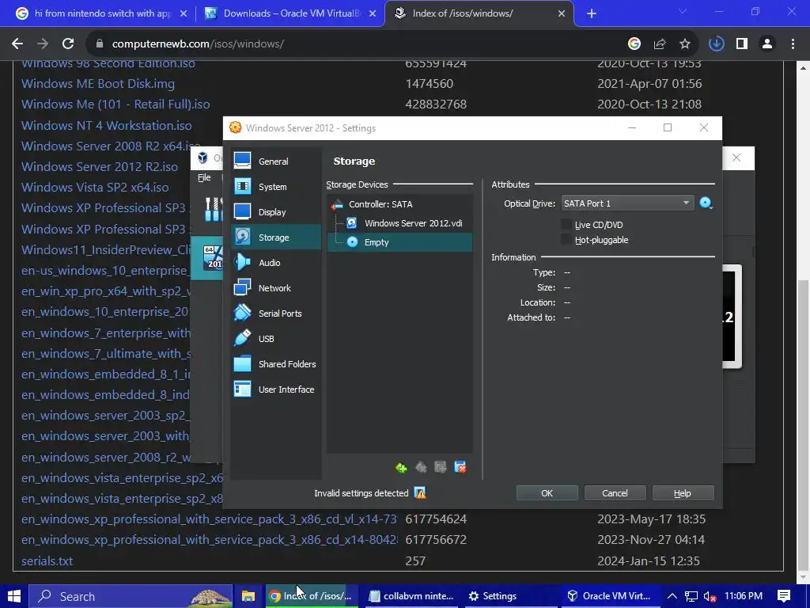Viewport: 810px width, 608px height.
Task: Open the Audio settings category
Action: point(274,263)
